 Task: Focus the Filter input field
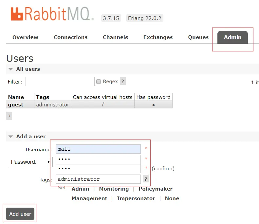tap(60, 82)
